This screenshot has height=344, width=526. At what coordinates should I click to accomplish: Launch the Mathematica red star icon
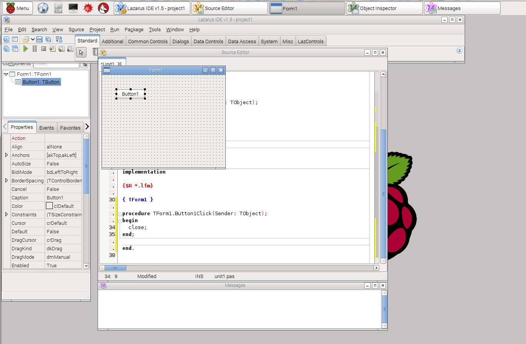click(x=88, y=8)
